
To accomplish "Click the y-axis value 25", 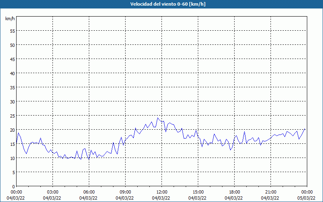I will 13,116.
